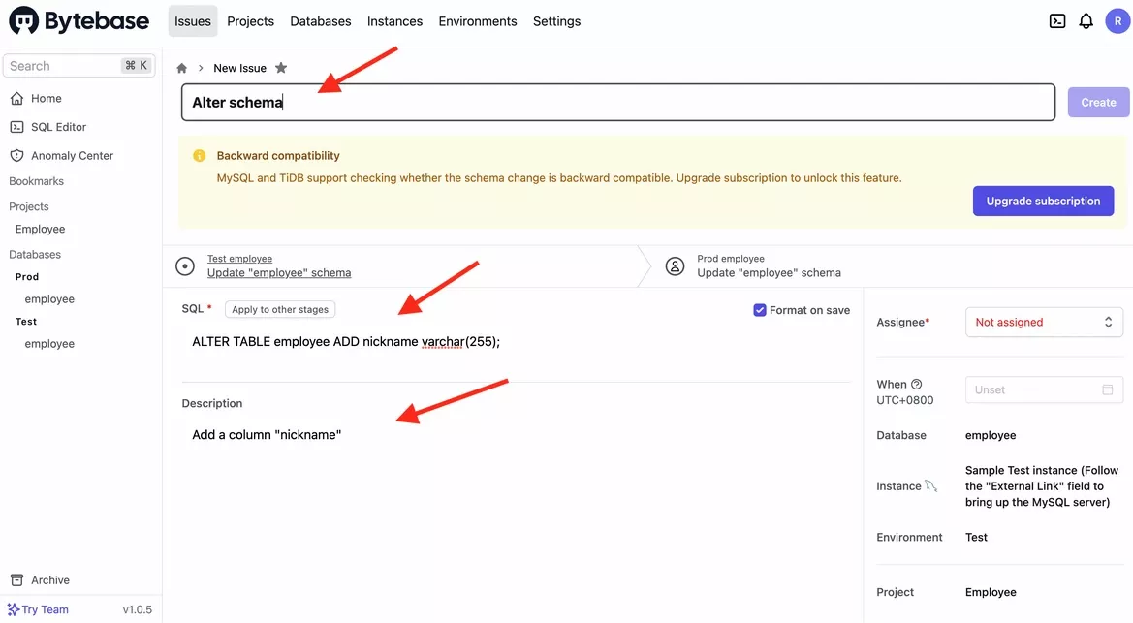Click the Test employee stage circle icon

pyautogui.click(x=185, y=266)
